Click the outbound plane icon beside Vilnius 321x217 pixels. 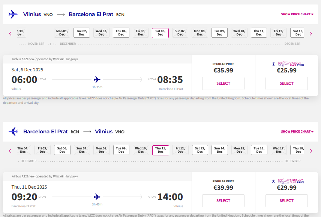click(x=13, y=14)
